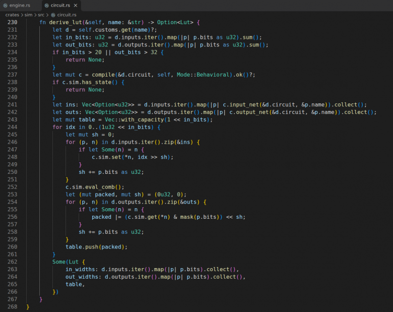The width and height of the screenshot is (393, 312).
Task: Switch to the engine.rs tab
Action: (x=17, y=5)
